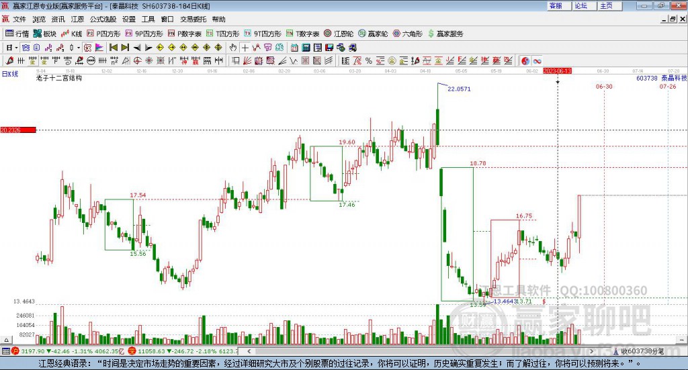The width and height of the screenshot is (688, 370).
Task: Open the 公式选股 menu
Action: [x=103, y=19]
